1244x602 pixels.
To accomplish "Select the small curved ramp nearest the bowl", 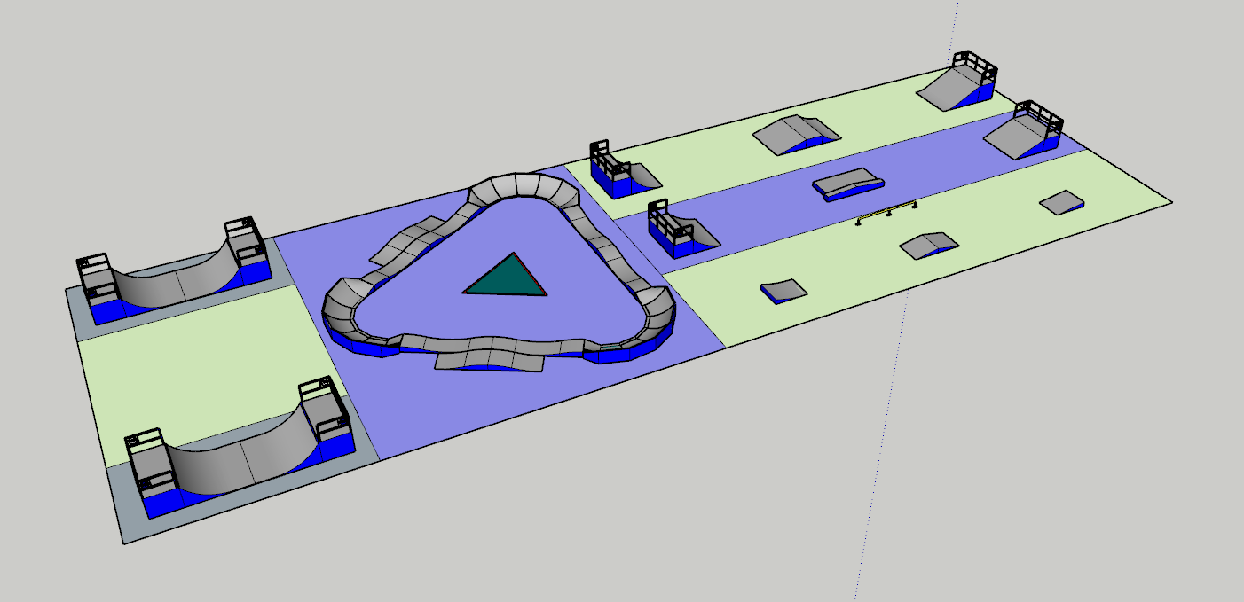I will pos(783,289).
